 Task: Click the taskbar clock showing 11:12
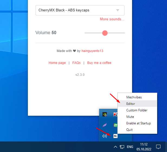[144, 147]
